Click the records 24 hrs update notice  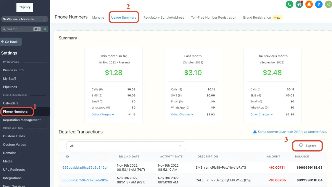coord(292,132)
